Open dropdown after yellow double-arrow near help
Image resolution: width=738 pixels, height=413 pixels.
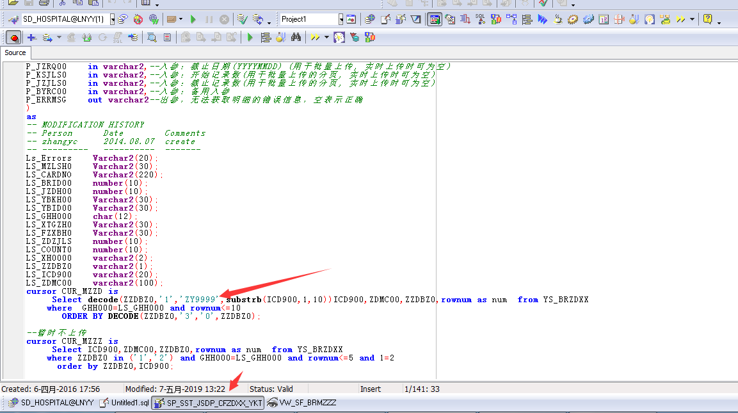[x=693, y=19]
